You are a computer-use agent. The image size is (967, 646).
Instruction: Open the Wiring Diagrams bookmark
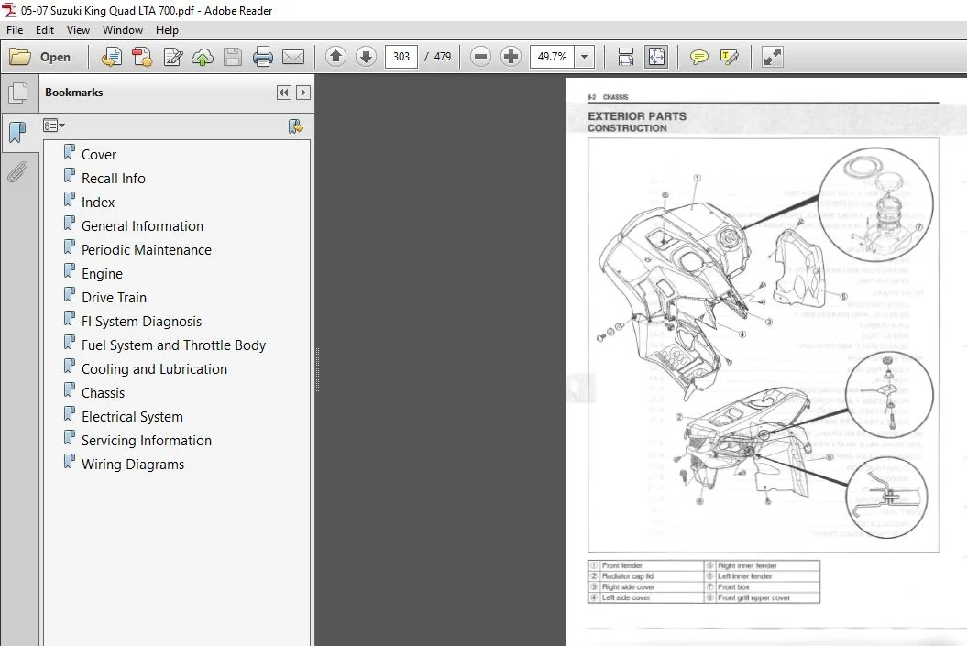coord(133,465)
